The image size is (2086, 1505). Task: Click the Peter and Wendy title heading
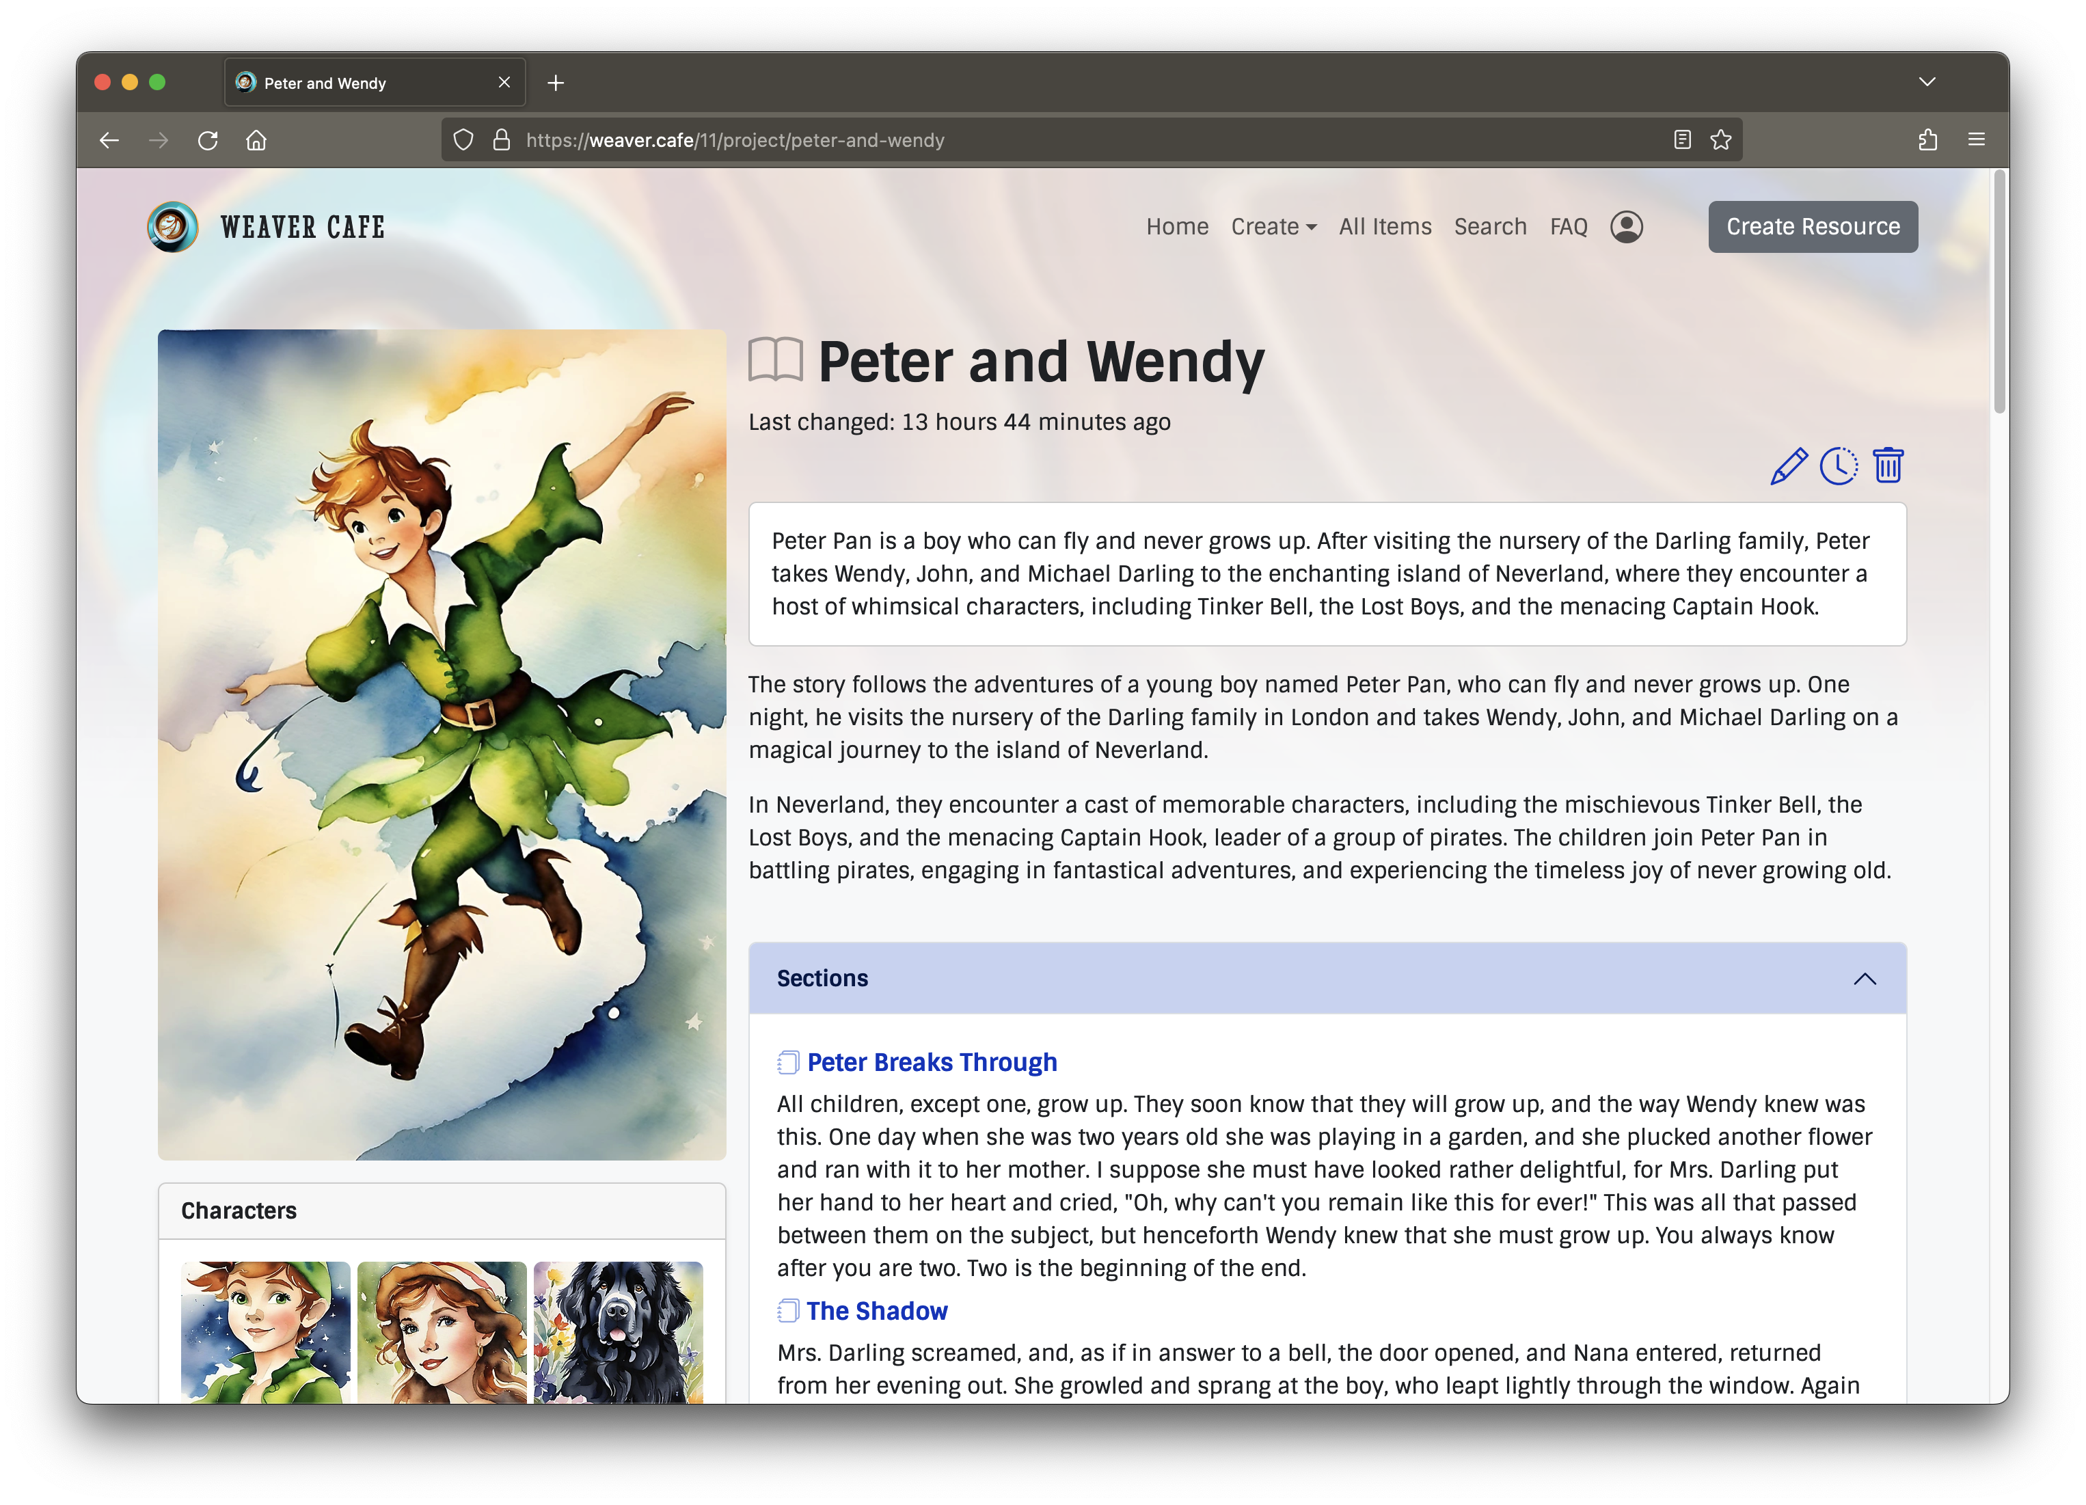point(1041,361)
